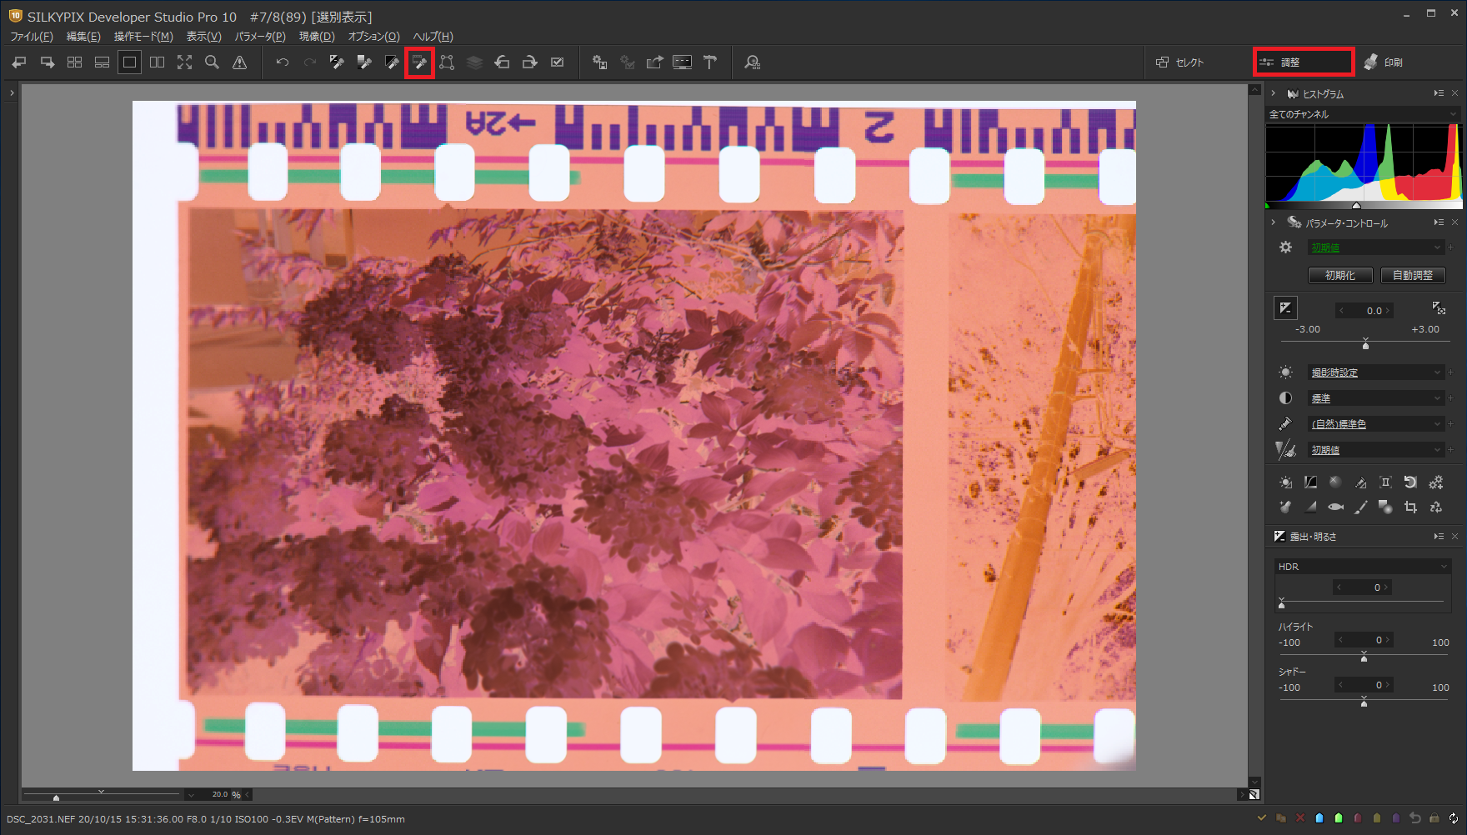Open the image search icon
The image size is (1467, 835).
(x=753, y=62)
